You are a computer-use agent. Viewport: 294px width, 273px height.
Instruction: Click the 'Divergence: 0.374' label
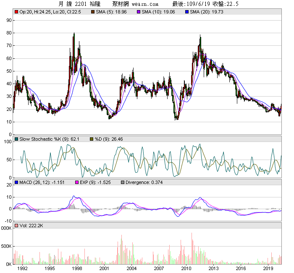pyautogui.click(x=144, y=182)
